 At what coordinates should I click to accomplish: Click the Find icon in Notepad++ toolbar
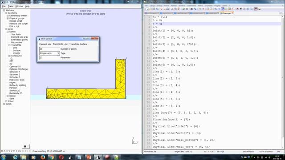191,9
